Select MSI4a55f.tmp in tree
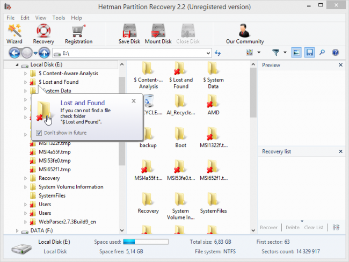Screen dimensions: 349x262 55,152
